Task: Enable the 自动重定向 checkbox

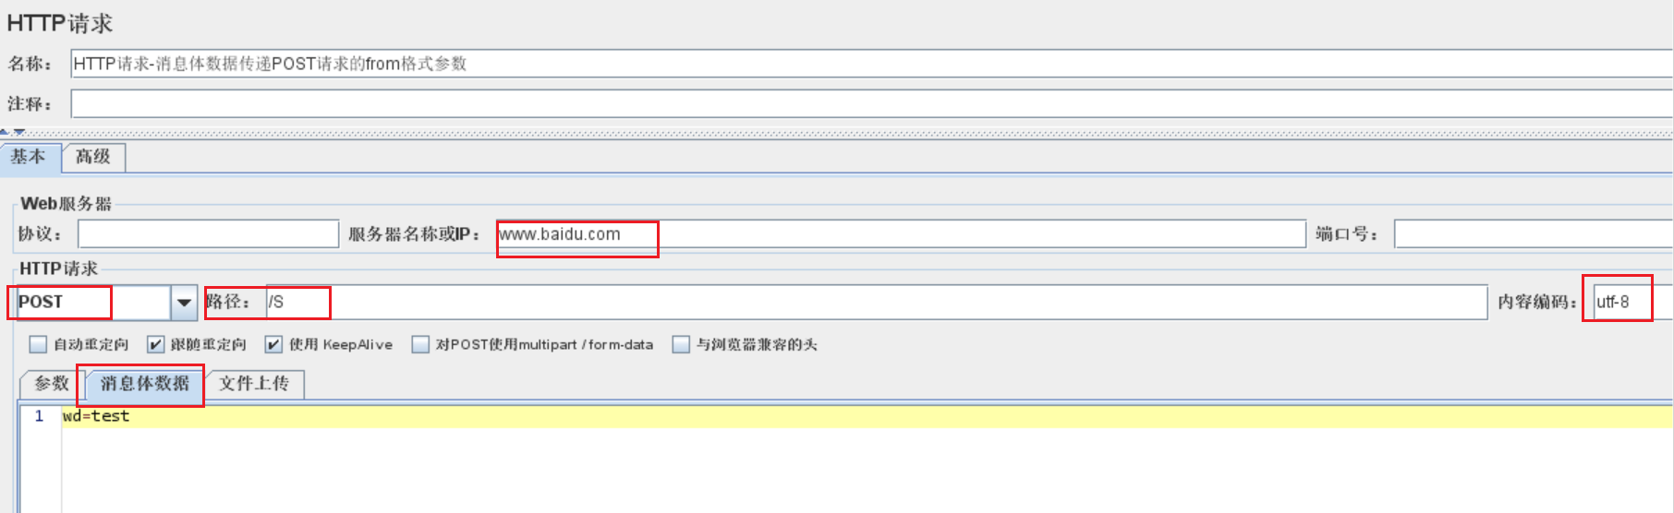Action: tap(38, 344)
